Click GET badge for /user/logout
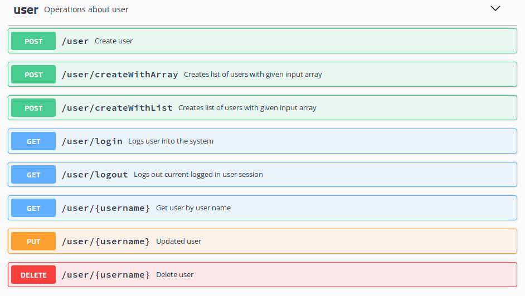This screenshot has height=296, width=525. (33, 174)
